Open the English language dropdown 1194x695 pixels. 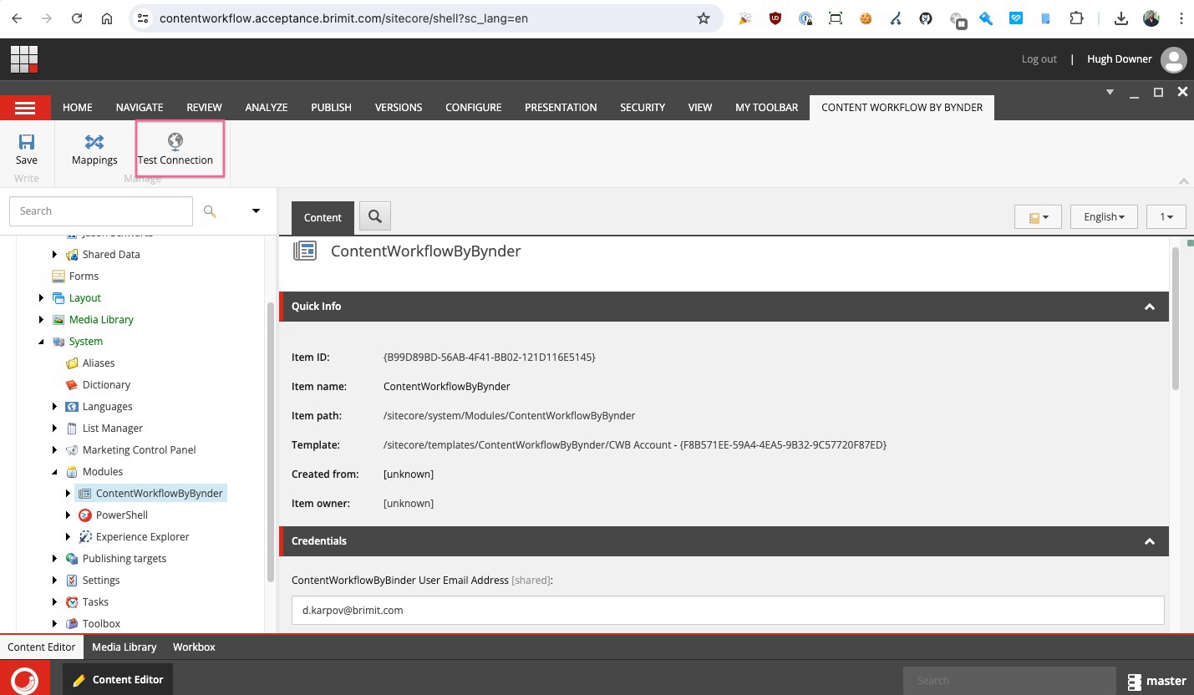coord(1104,217)
